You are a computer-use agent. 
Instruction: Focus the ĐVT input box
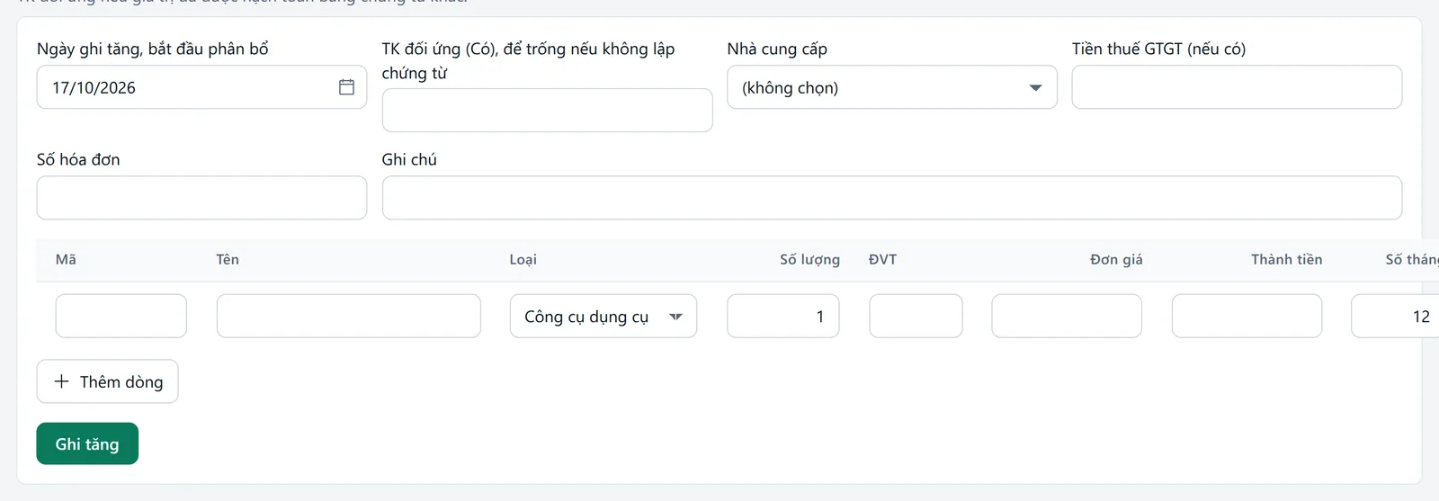click(x=916, y=316)
